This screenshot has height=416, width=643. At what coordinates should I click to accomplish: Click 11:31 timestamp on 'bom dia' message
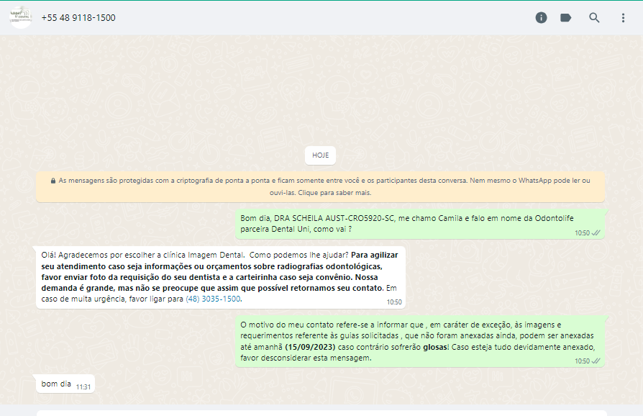pyautogui.click(x=83, y=387)
